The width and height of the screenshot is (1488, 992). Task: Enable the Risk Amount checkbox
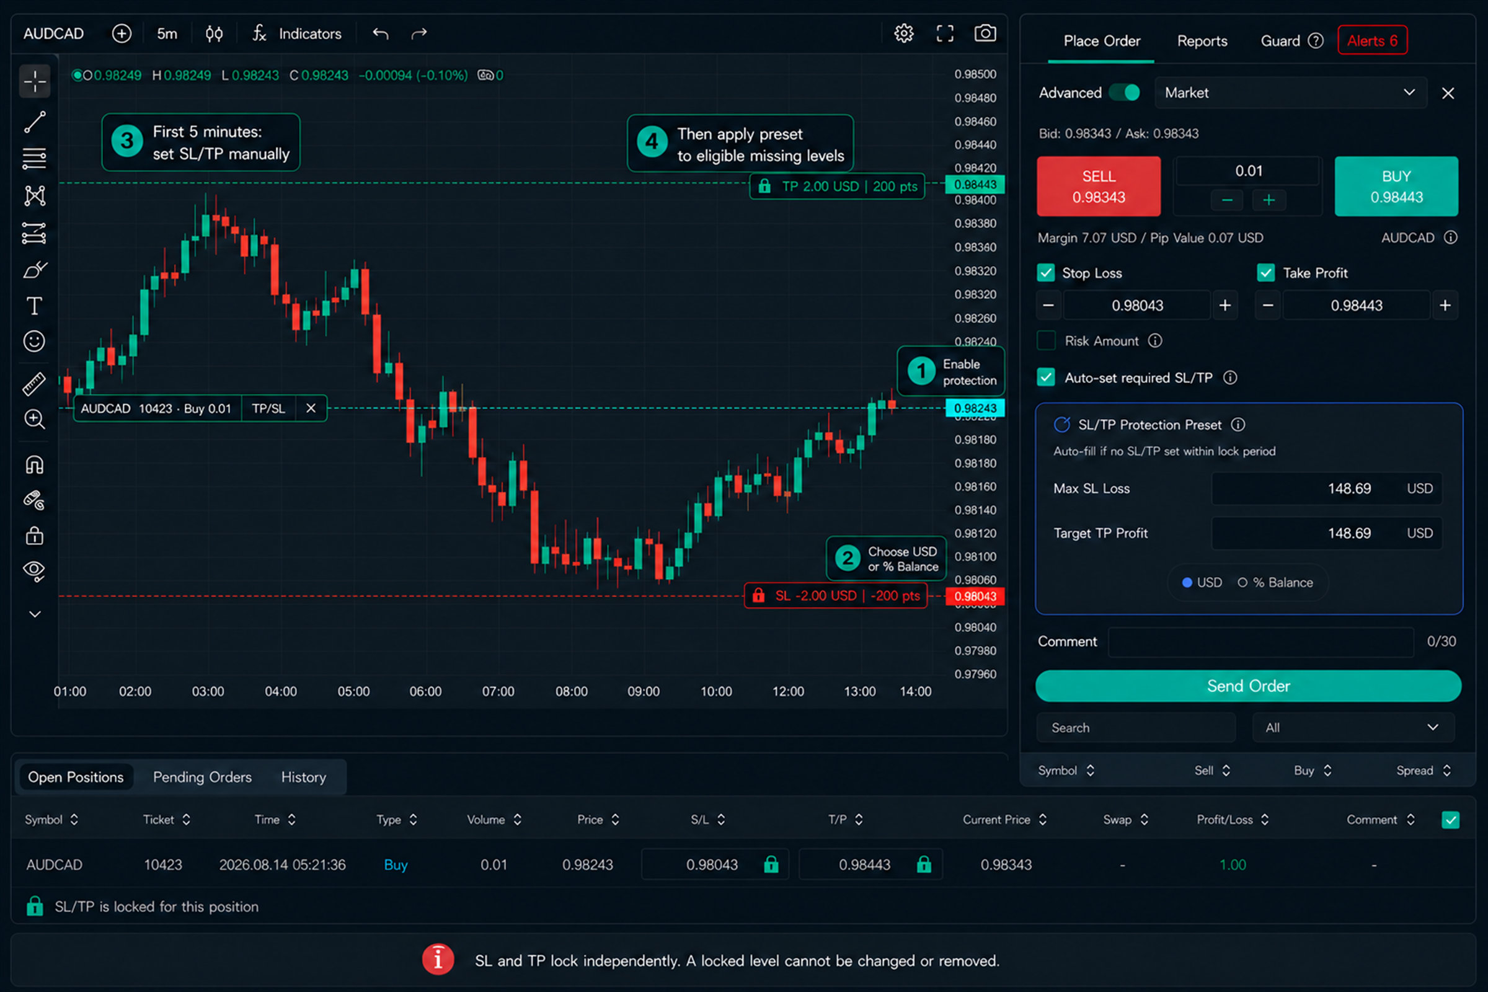pos(1046,340)
